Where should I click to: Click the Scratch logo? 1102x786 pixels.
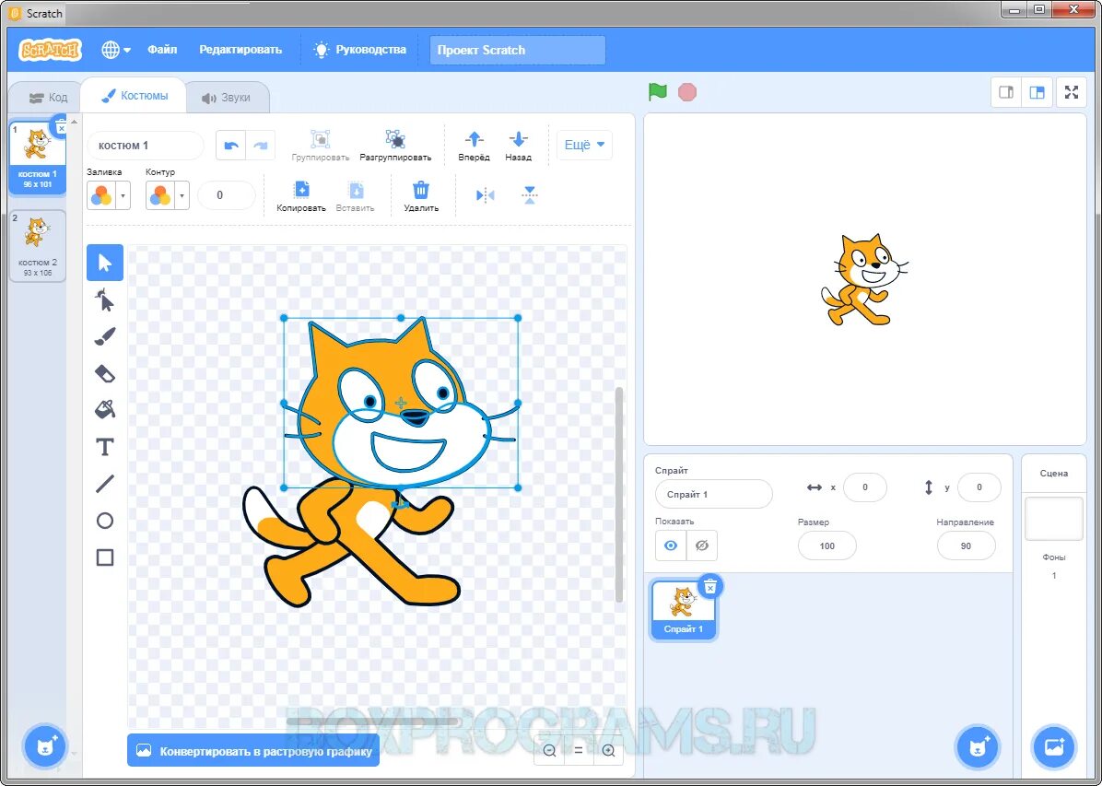point(50,50)
